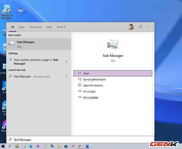Open Microsoft Edge from the taskbar
The width and height of the screenshot is (182, 149).
[x=31, y=146]
